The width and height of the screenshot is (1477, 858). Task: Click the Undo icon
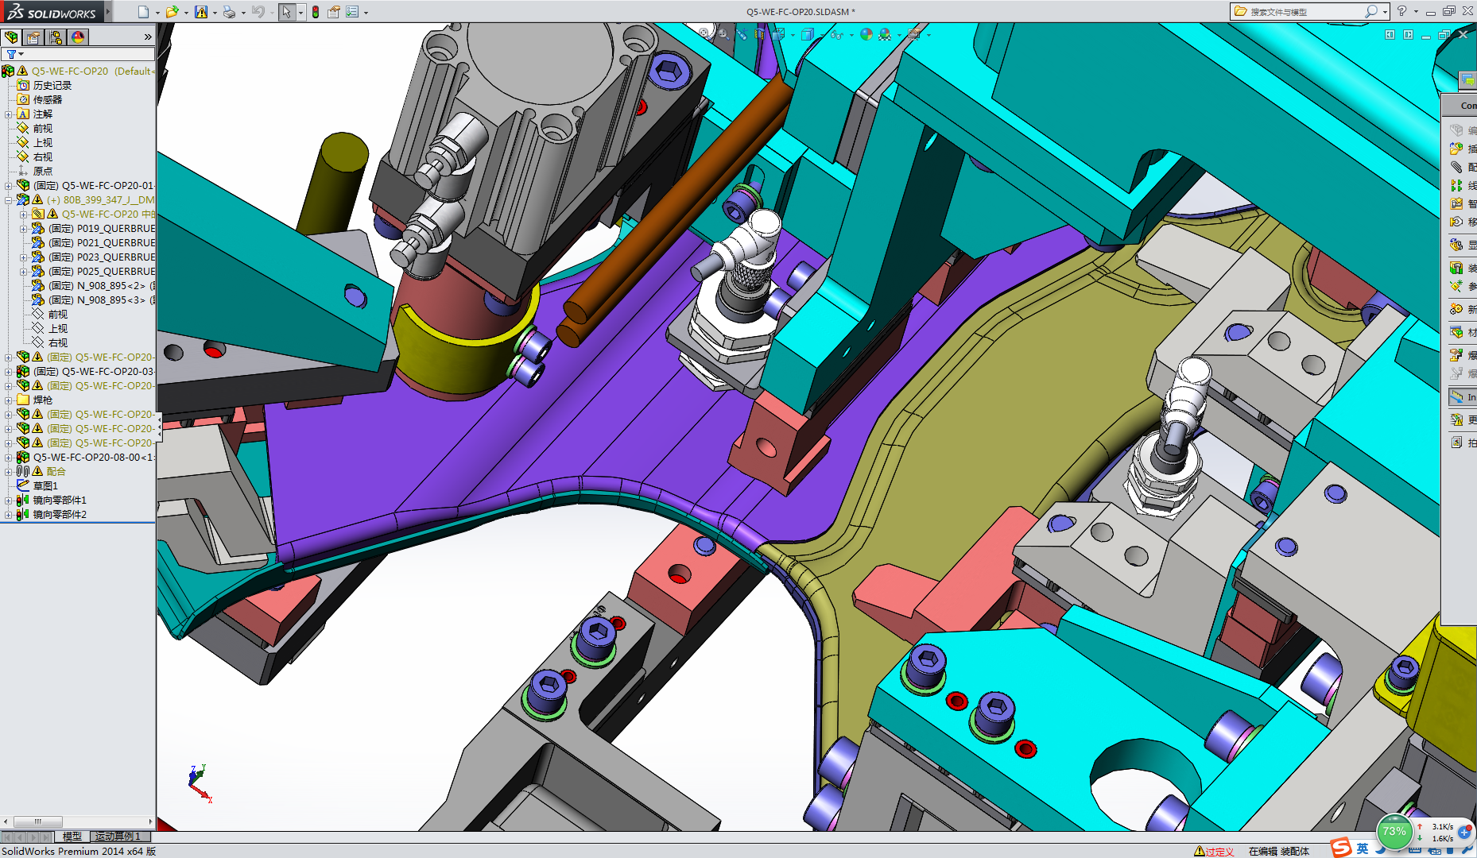pyautogui.click(x=258, y=12)
